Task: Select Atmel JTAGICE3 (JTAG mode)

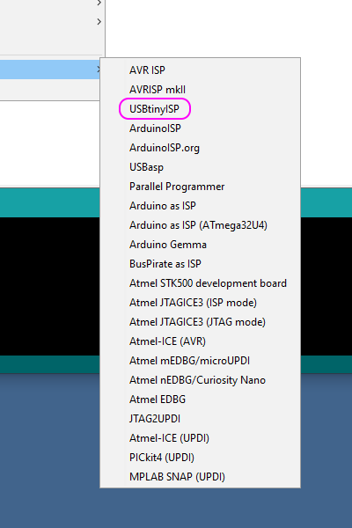Action: 200,322
